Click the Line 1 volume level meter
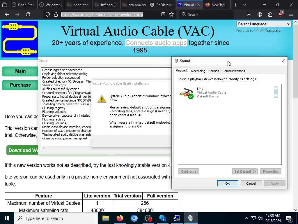Image resolution: width=298 pixels, height=224 pixels. (x=276, y=92)
